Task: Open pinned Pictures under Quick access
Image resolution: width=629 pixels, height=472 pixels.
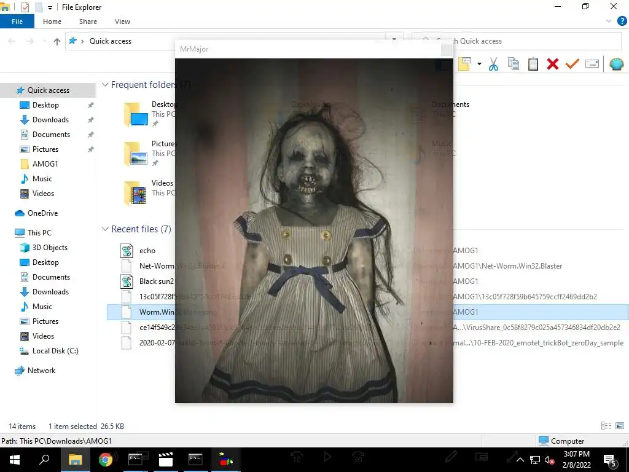Action: click(x=45, y=149)
